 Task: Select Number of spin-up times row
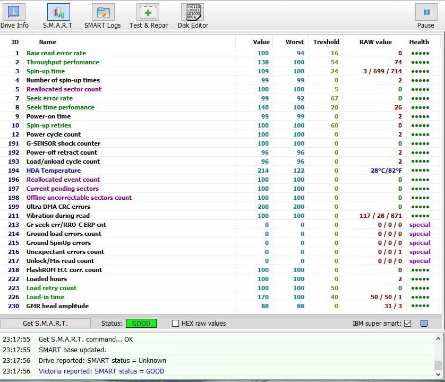point(221,80)
